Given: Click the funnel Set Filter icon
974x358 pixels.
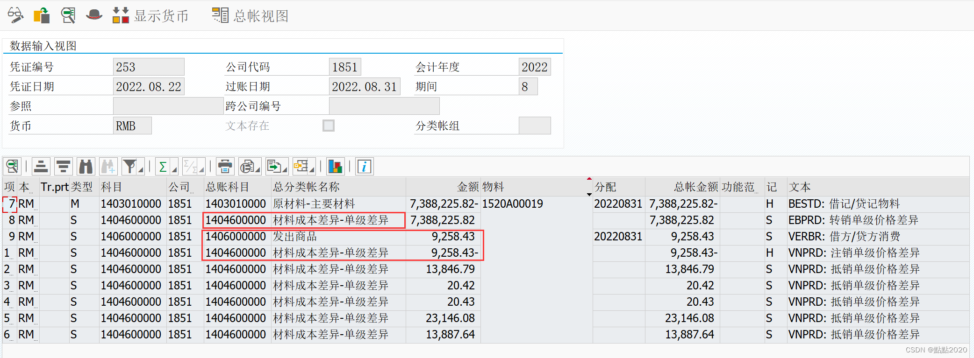Looking at the screenshot, I should point(129,167).
